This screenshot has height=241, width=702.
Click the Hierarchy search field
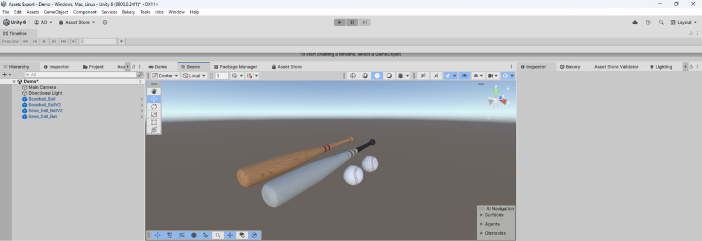pyautogui.click(x=81, y=75)
